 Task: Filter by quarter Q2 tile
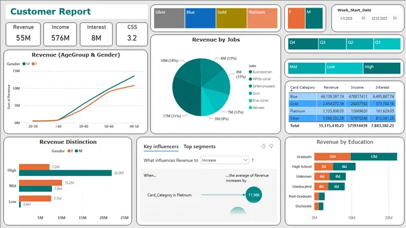360,44
